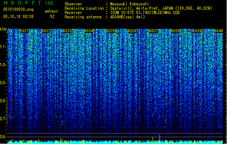The width and height of the screenshot is (227, 144).
Task: Click observer name Masayuki Kobayashi
Action: point(130,4)
